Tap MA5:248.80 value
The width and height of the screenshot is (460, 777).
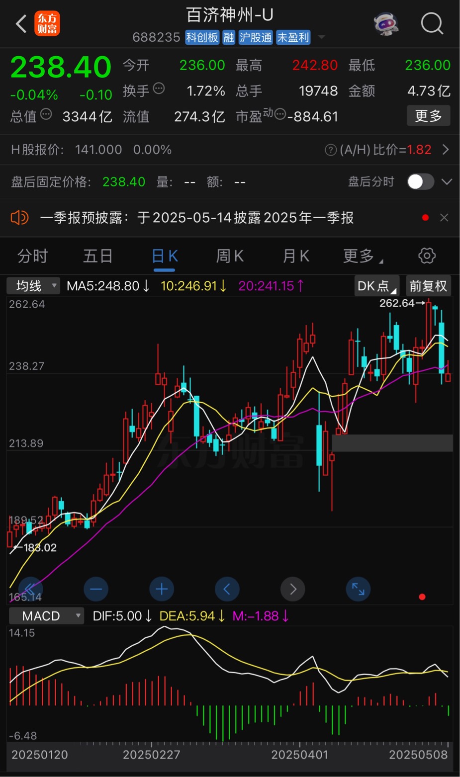pos(108,286)
